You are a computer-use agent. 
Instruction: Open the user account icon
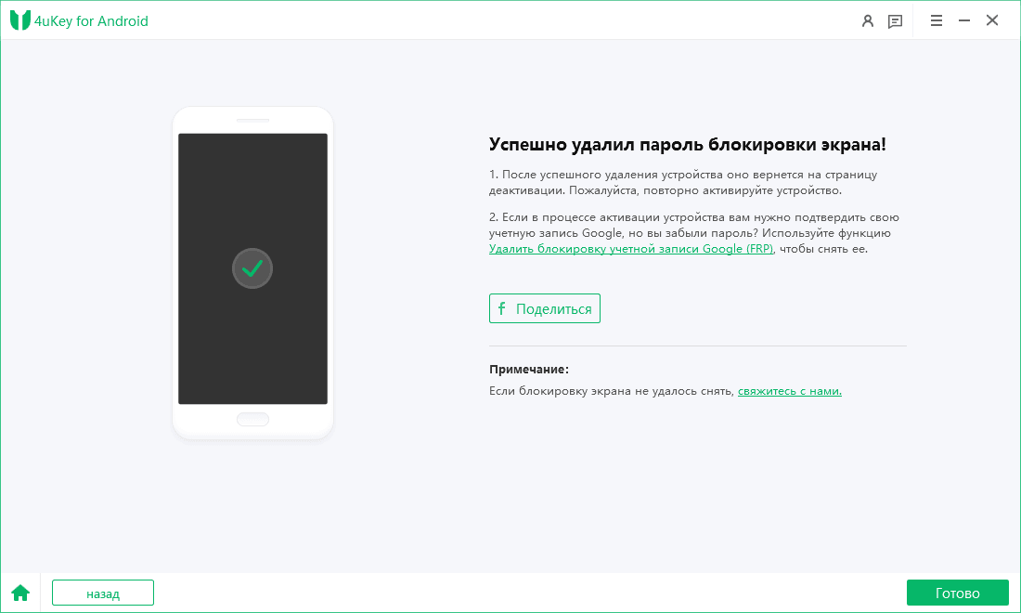(x=868, y=20)
